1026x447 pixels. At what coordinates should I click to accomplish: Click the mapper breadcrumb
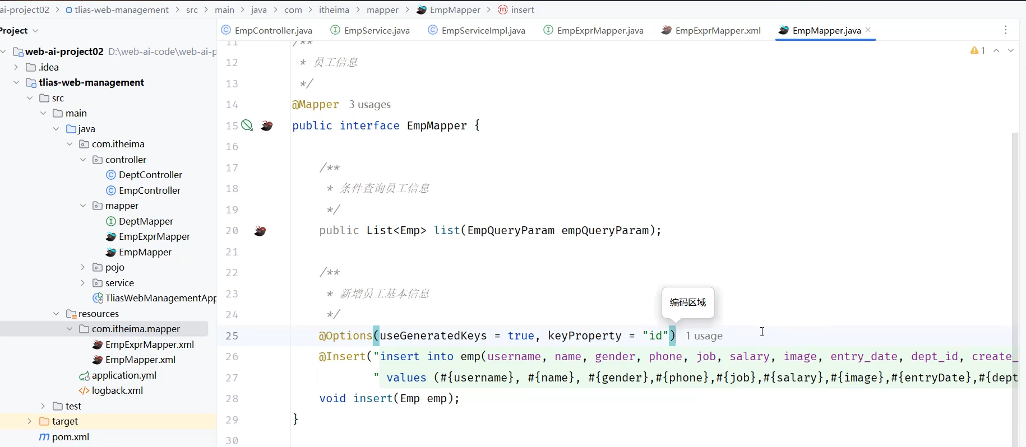tap(382, 10)
